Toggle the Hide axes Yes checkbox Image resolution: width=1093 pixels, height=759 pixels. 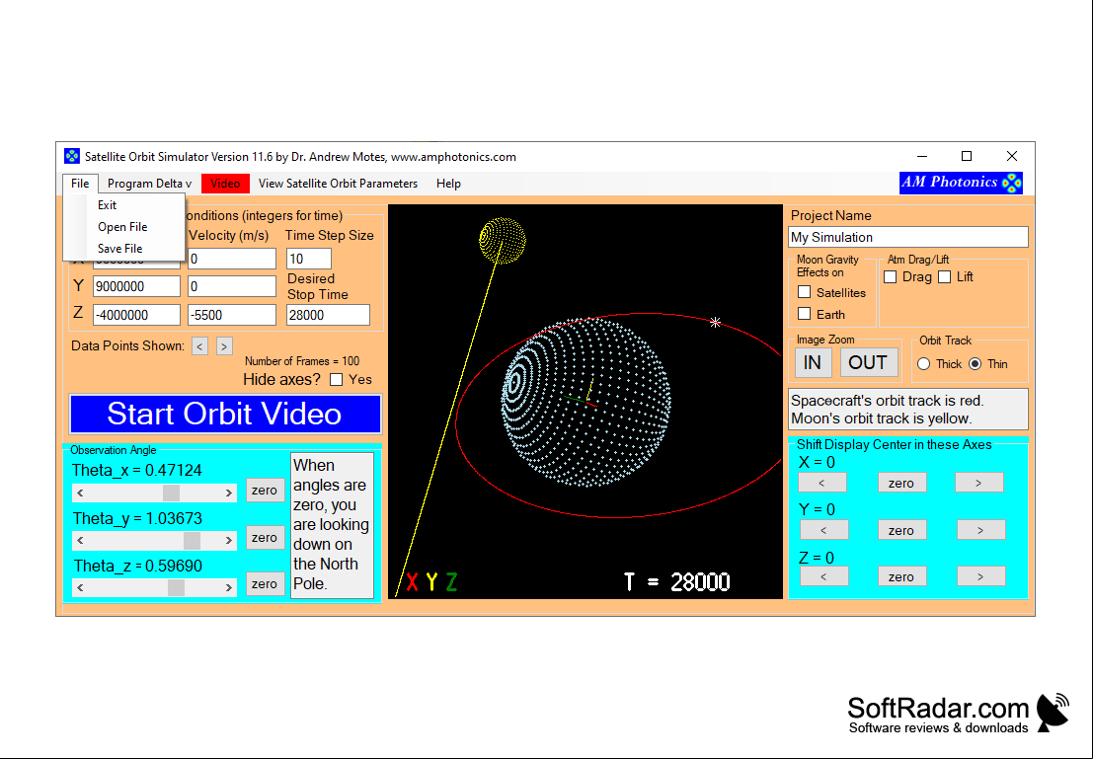point(336,379)
